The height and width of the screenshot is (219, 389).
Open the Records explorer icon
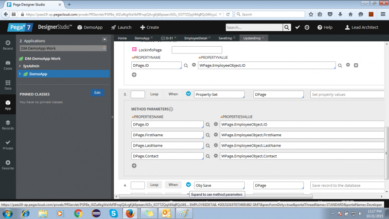pos(8,125)
